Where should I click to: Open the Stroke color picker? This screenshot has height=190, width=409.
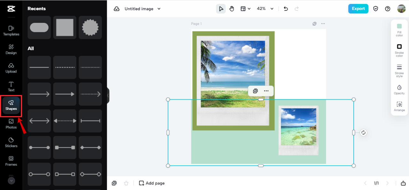399,50
